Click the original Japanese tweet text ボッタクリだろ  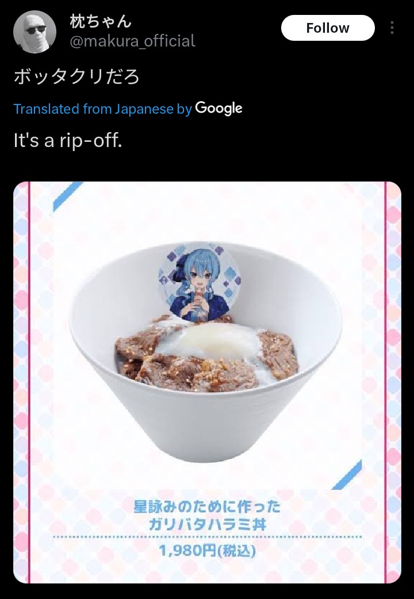[77, 76]
